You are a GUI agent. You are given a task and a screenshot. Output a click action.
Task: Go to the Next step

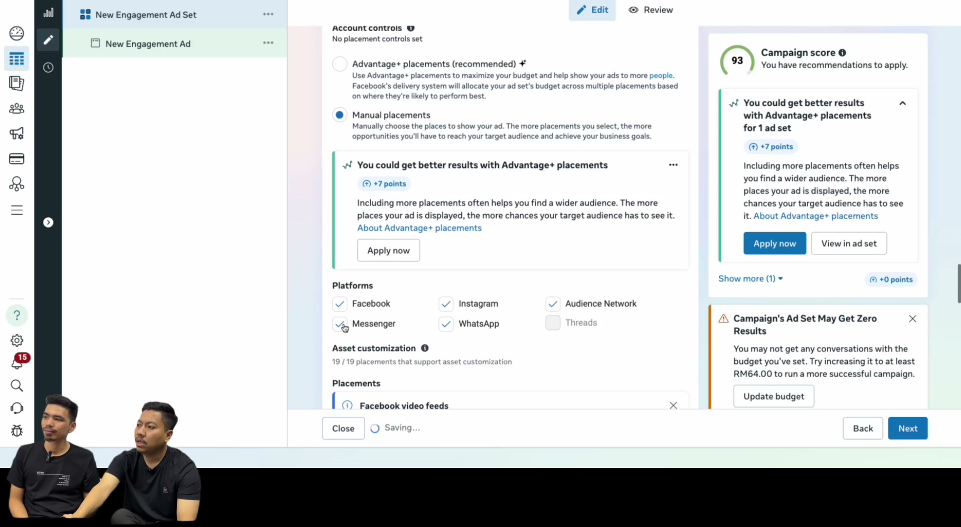point(907,428)
